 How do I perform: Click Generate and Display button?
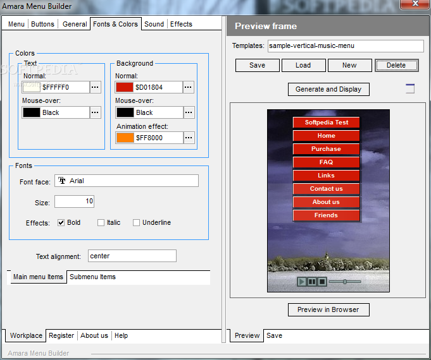[x=328, y=89]
